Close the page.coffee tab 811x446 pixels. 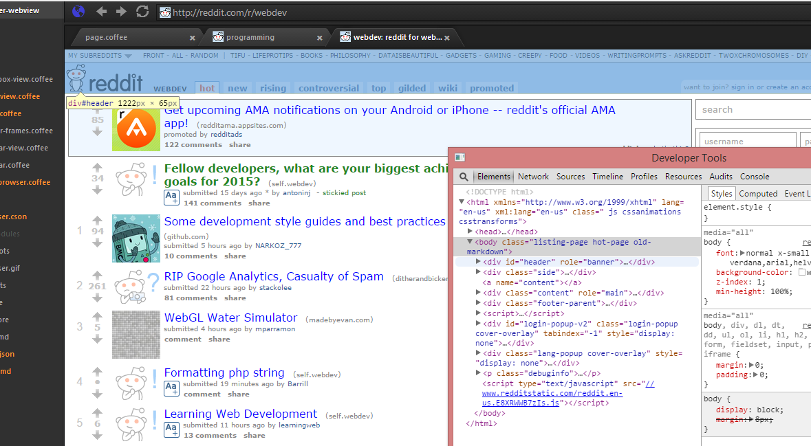tap(193, 38)
